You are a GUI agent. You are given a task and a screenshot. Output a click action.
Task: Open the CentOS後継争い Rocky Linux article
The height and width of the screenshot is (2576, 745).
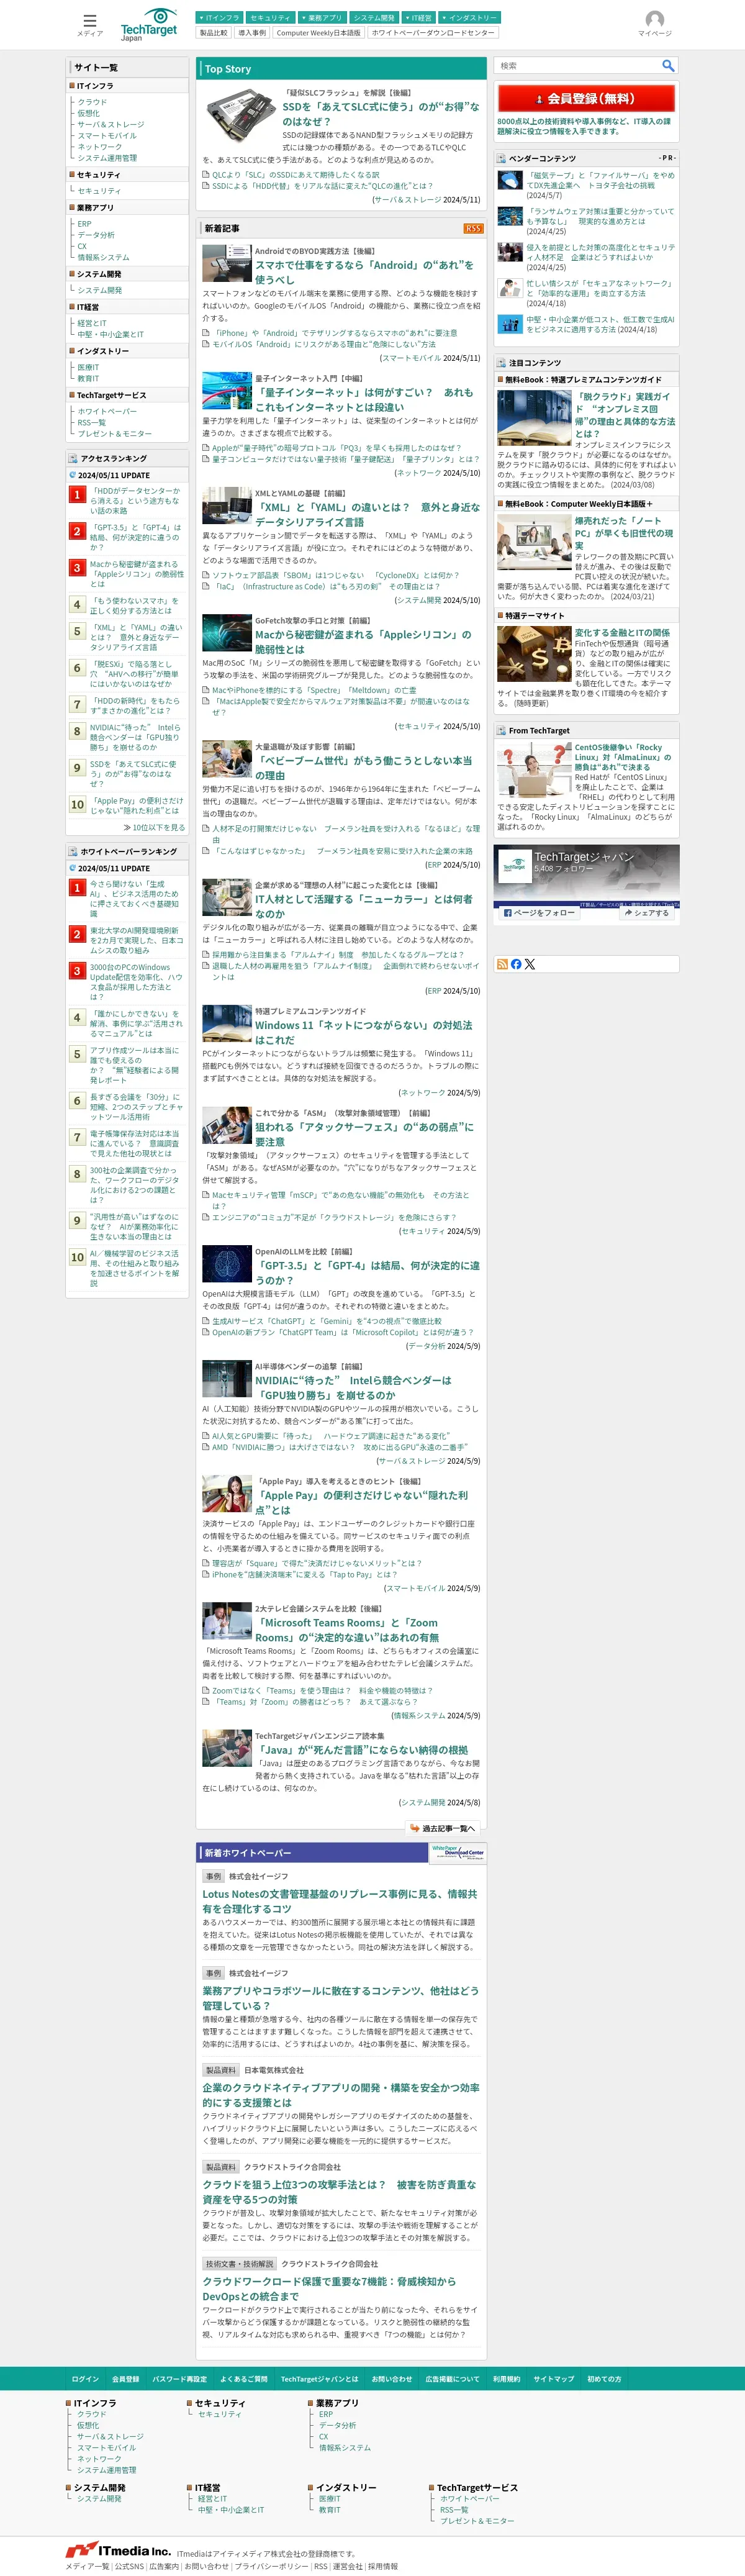[x=623, y=757]
